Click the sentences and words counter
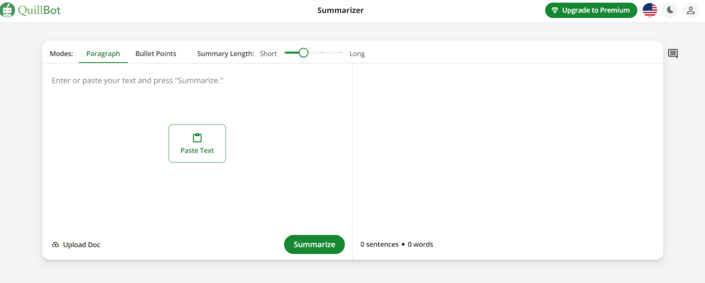The height and width of the screenshot is (283, 705). point(397,244)
